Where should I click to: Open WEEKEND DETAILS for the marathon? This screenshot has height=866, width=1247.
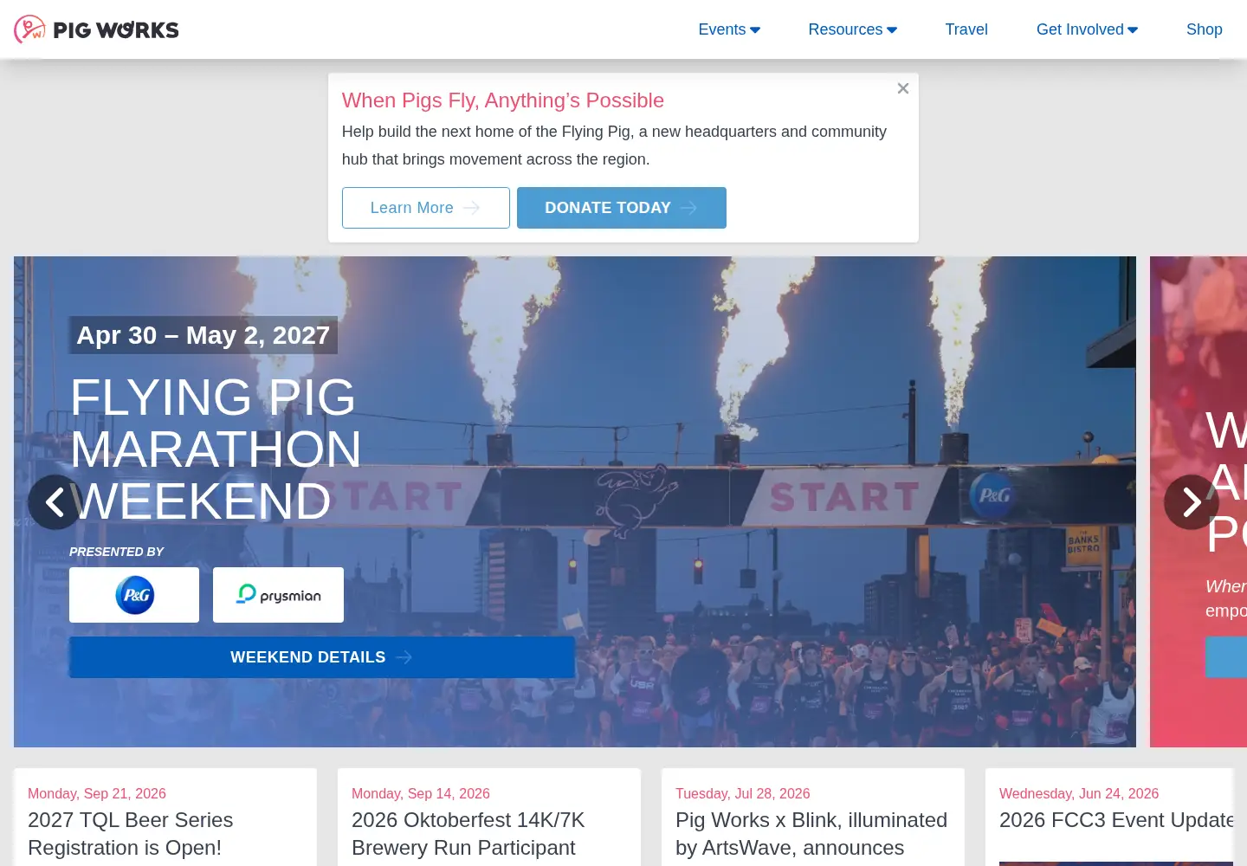click(322, 657)
